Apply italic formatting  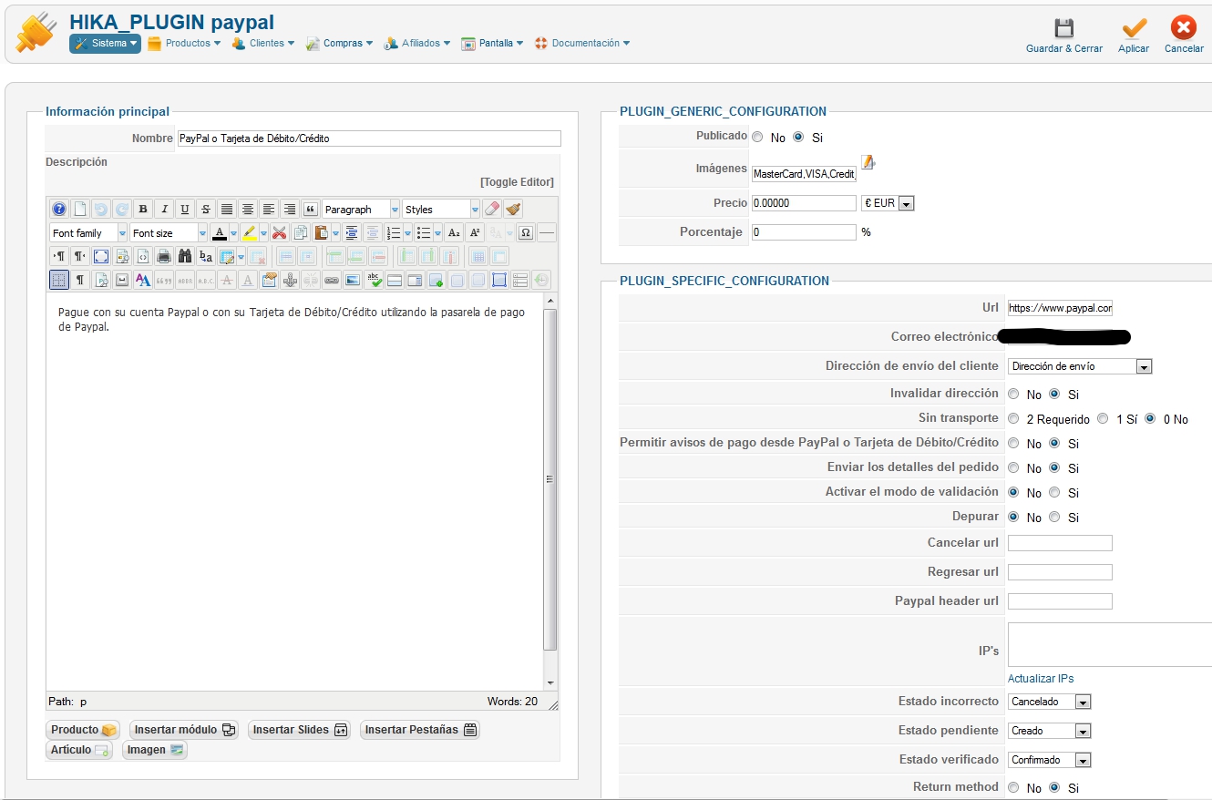[164, 209]
